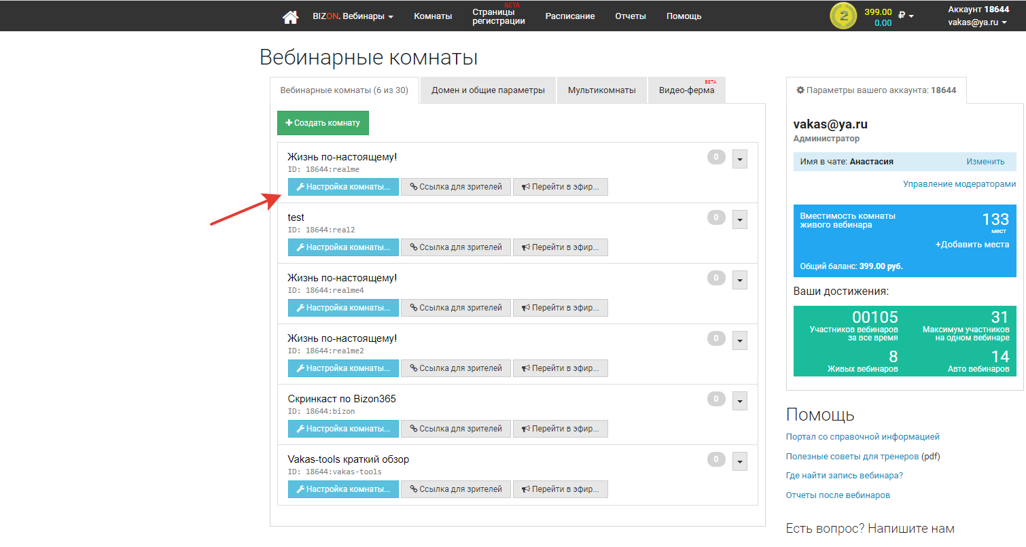Click the gold coin level badge

point(843,16)
